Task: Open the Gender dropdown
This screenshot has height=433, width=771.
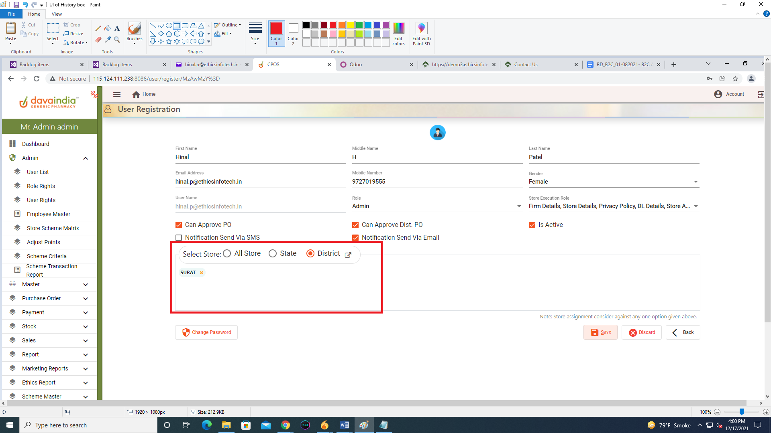Action: click(x=696, y=182)
